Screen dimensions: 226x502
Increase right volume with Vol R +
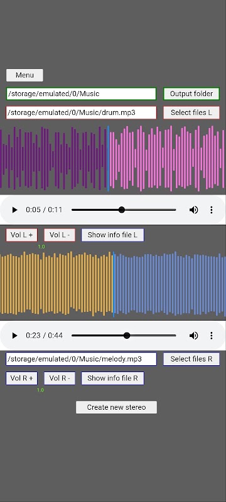(x=21, y=378)
